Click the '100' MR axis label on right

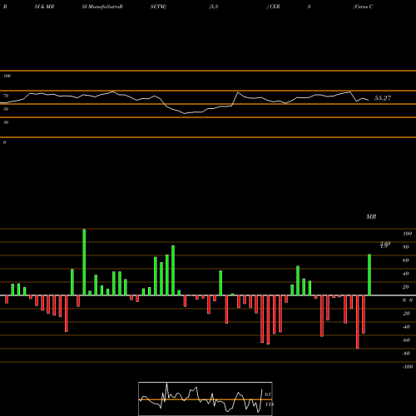(x=407, y=234)
